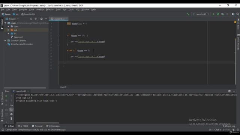Toggle the Maven Projects side tab
240x135 pixels.
click(x=238, y=42)
